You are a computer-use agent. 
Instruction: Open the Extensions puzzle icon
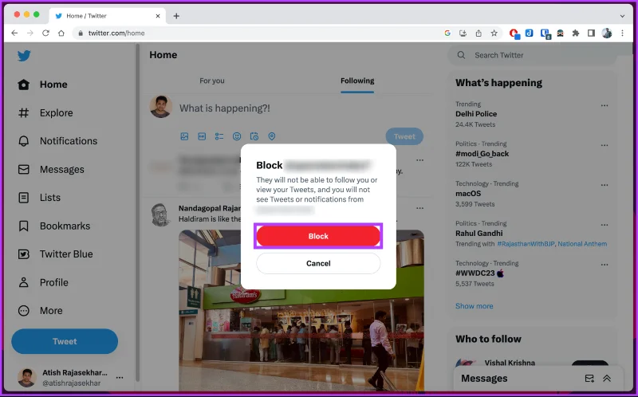(575, 33)
